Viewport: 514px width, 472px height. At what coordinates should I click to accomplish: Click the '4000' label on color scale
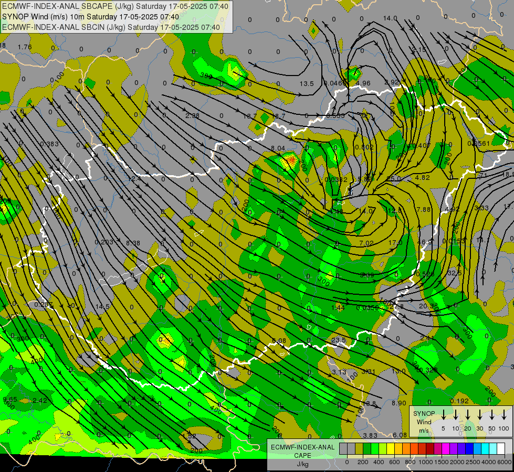pyautogui.click(x=489, y=462)
